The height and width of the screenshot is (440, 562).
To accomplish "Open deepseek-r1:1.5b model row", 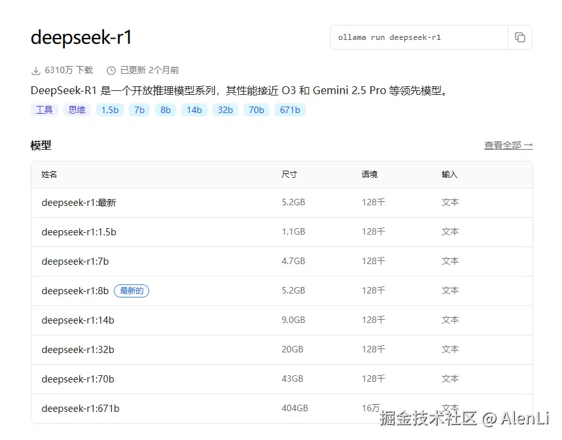I will pyautogui.click(x=282, y=232).
